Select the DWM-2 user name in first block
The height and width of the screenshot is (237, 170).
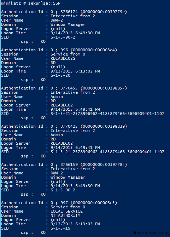coord(57,20)
